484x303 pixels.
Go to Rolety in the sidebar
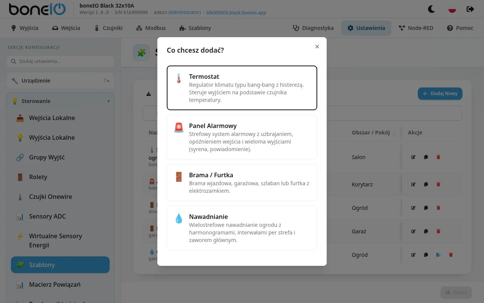point(60,177)
